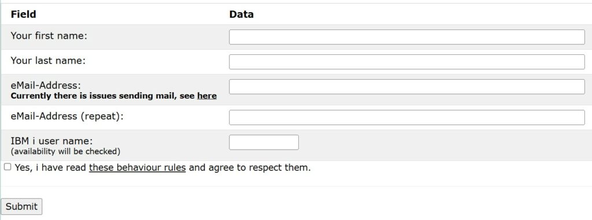Click the Submit button
The height and width of the screenshot is (220, 592).
(x=21, y=206)
